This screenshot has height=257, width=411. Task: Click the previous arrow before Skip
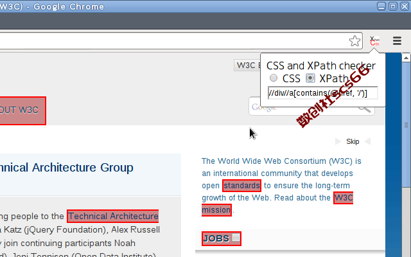click(338, 141)
